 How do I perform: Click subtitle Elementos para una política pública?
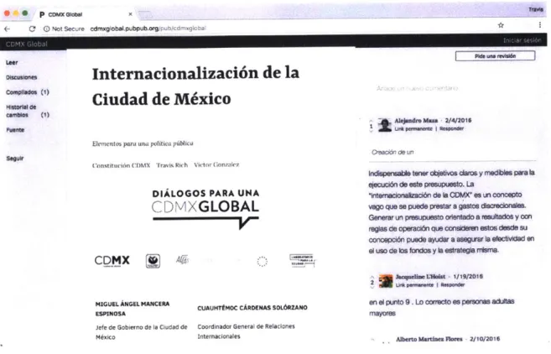tap(143, 143)
